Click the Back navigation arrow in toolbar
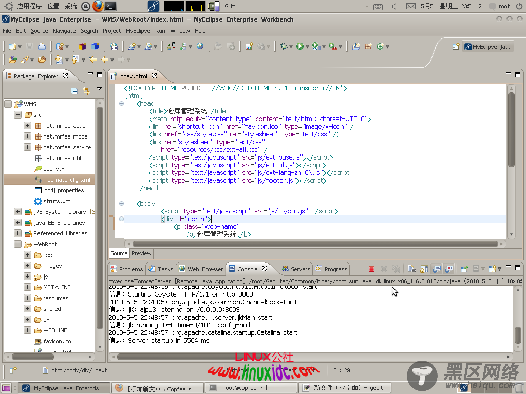This screenshot has width=526, height=394. click(x=105, y=60)
